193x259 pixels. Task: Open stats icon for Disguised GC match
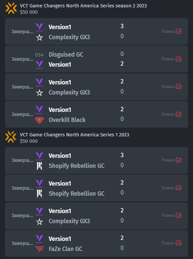(x=179, y=59)
